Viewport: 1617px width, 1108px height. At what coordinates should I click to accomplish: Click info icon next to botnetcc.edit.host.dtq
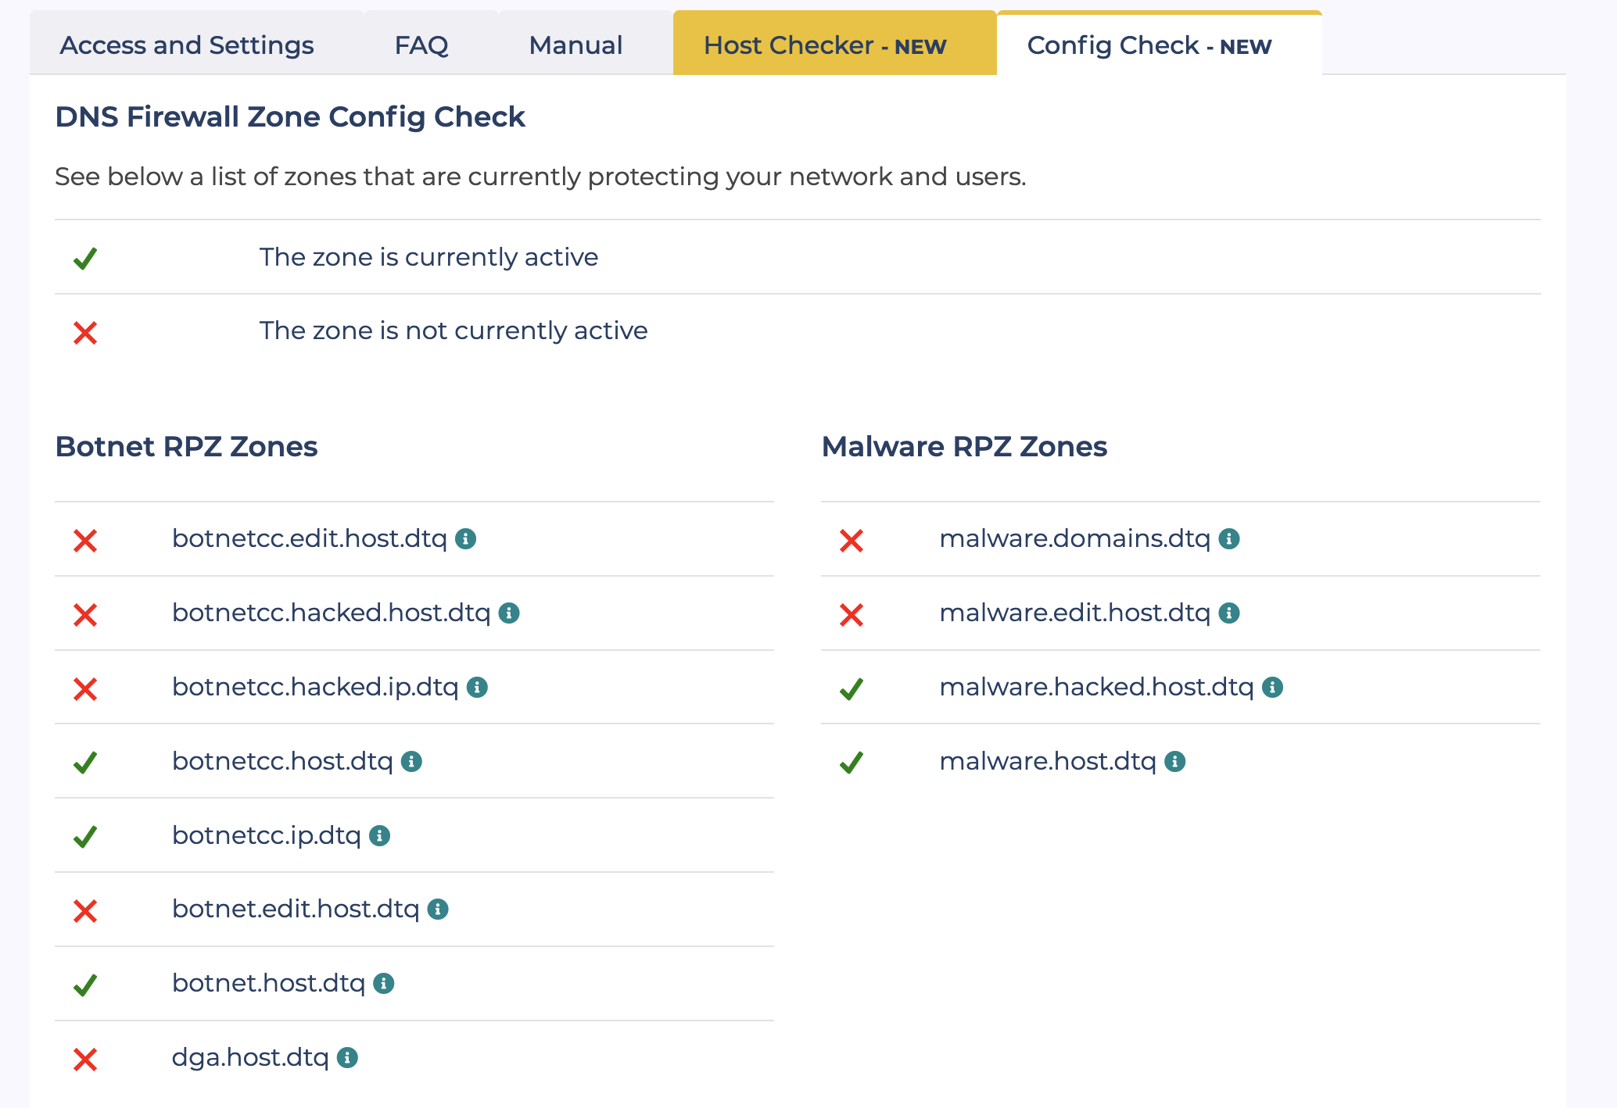[466, 539]
